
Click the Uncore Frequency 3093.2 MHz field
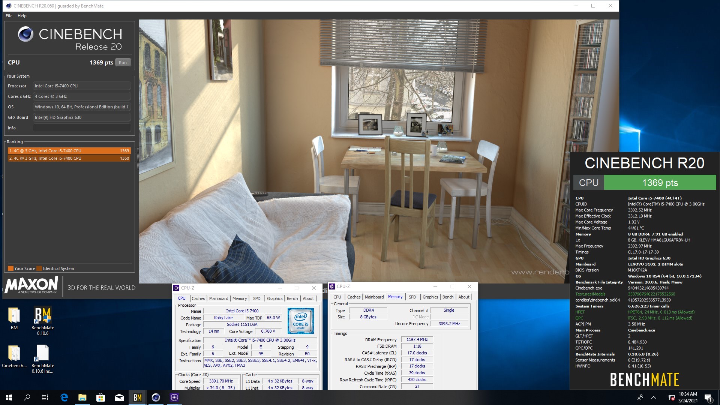click(x=449, y=324)
